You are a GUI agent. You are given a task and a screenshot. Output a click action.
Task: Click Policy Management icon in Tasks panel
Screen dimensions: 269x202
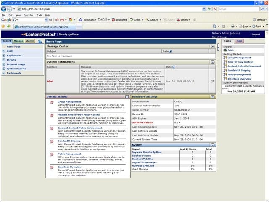click(x=225, y=74)
